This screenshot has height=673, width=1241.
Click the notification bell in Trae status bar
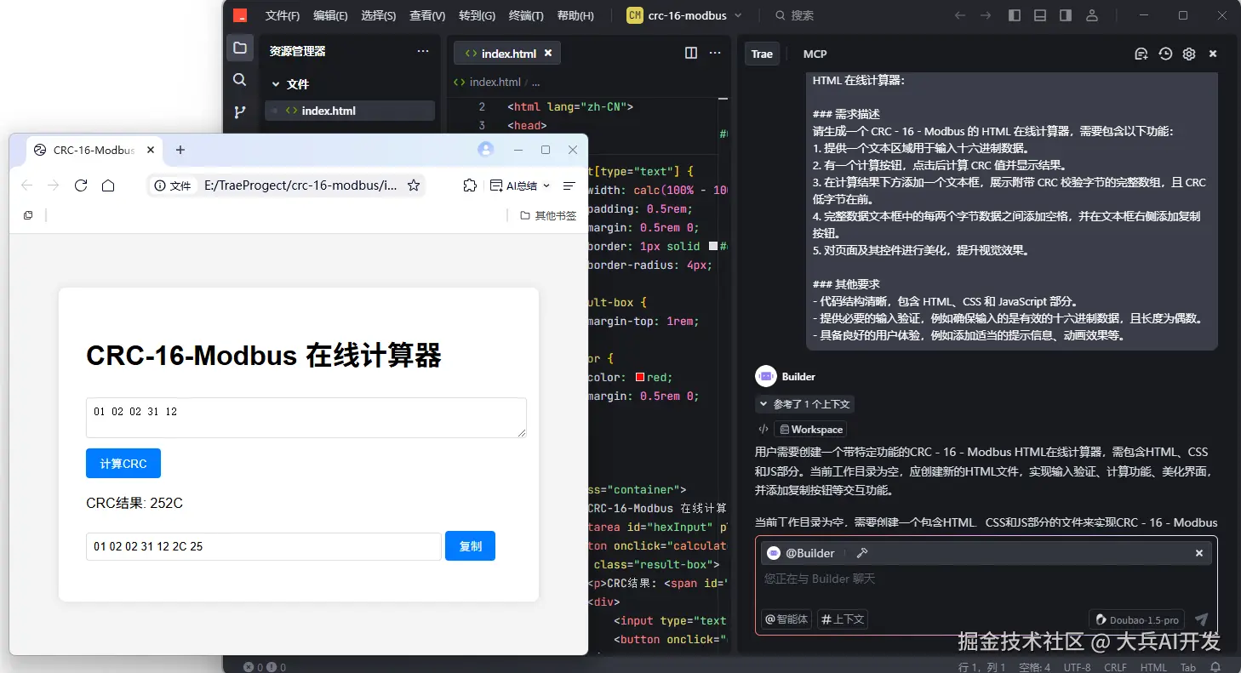point(1215,667)
